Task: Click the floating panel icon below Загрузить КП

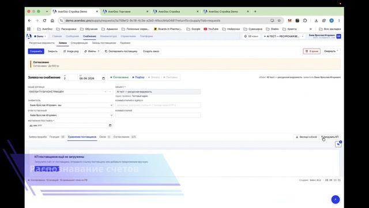Action: coord(338,144)
